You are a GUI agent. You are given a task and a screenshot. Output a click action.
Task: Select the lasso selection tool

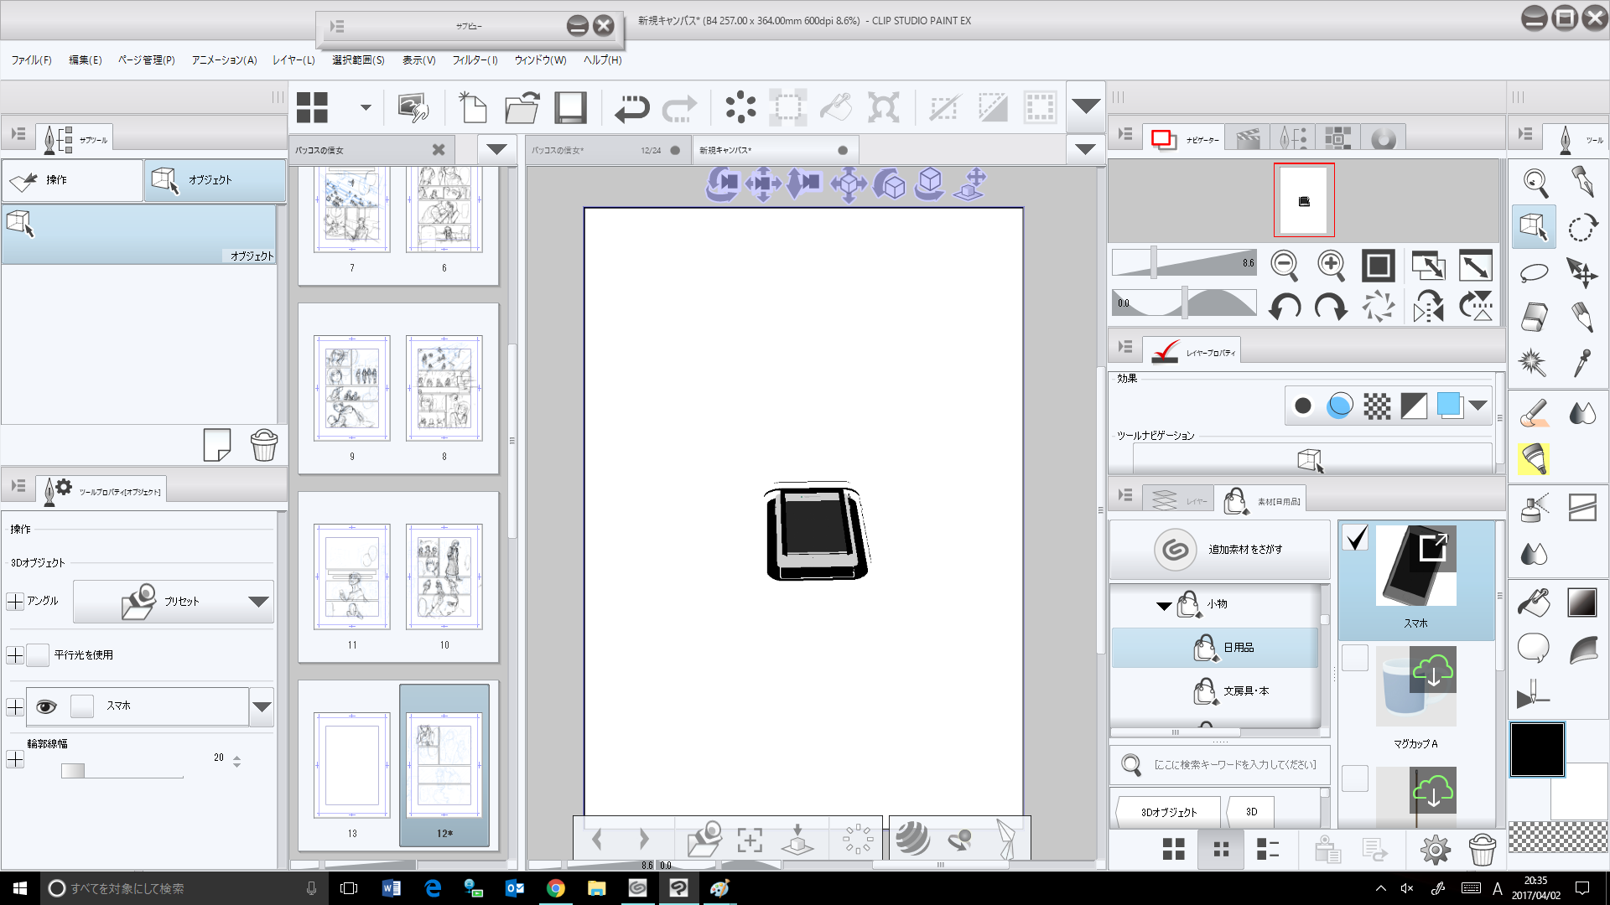(x=1534, y=272)
